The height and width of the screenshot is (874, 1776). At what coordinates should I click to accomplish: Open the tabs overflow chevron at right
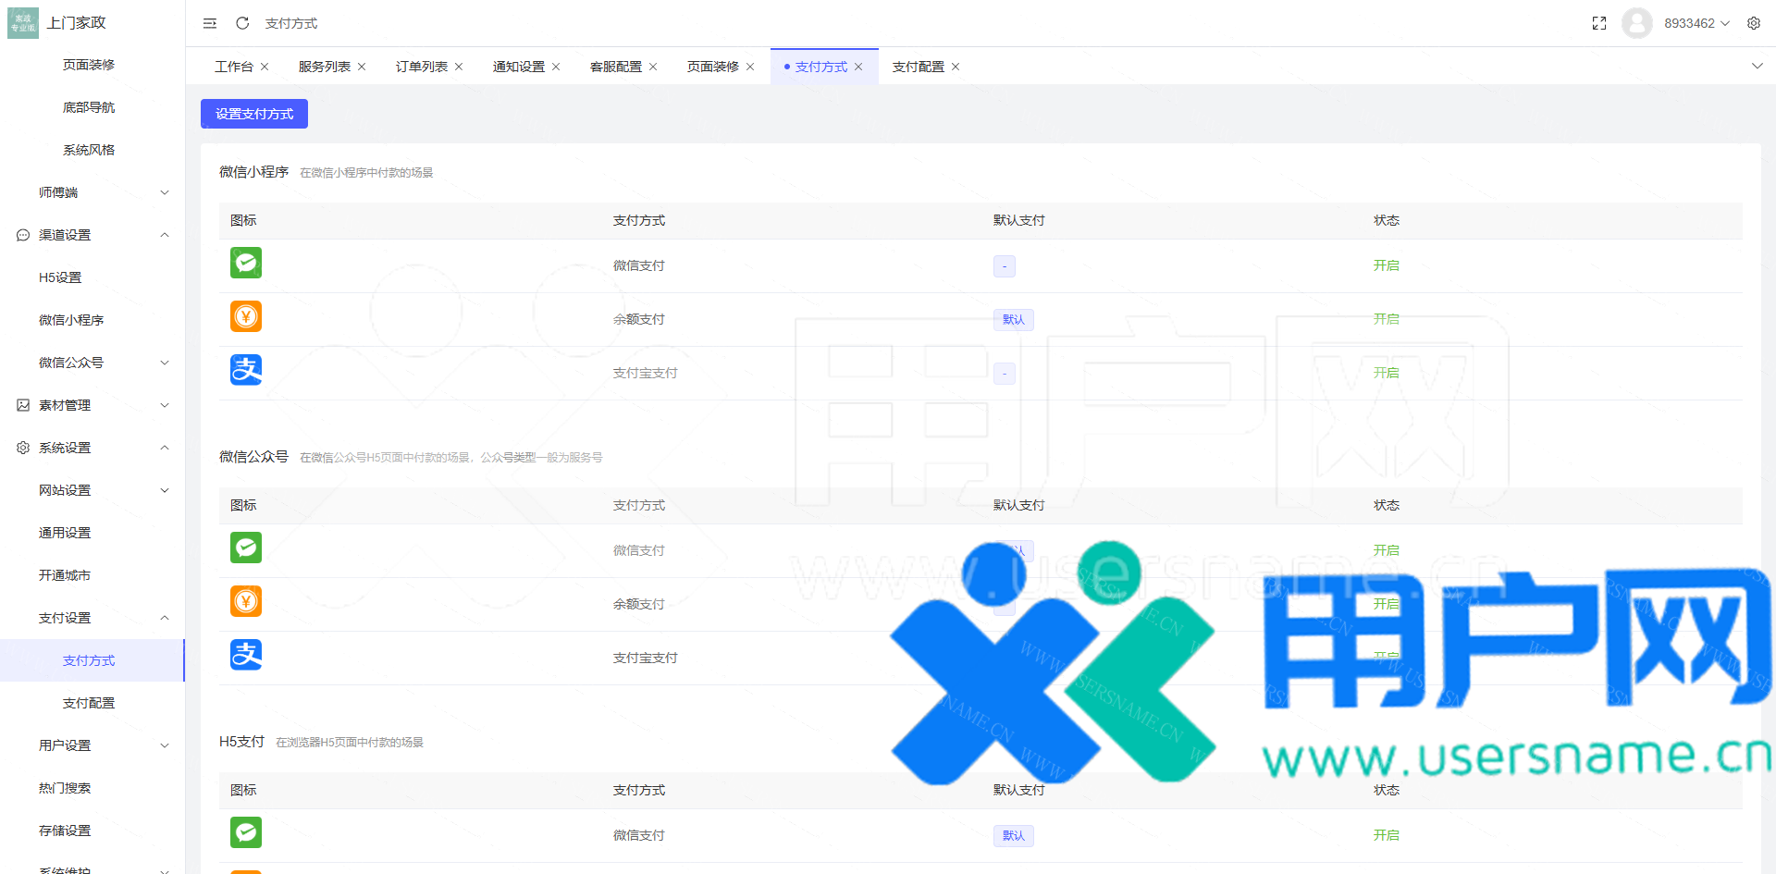[x=1757, y=67]
